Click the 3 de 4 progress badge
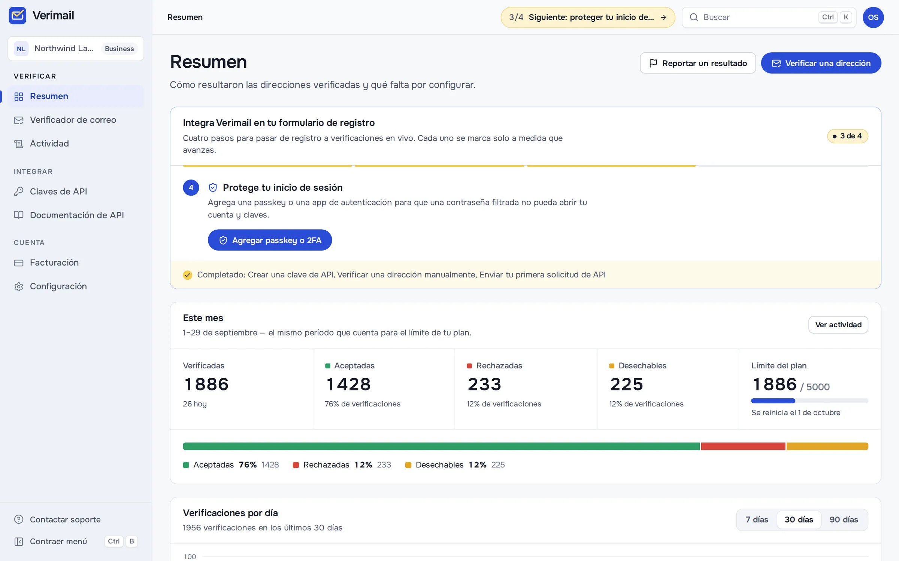The image size is (899, 561). pos(847,136)
